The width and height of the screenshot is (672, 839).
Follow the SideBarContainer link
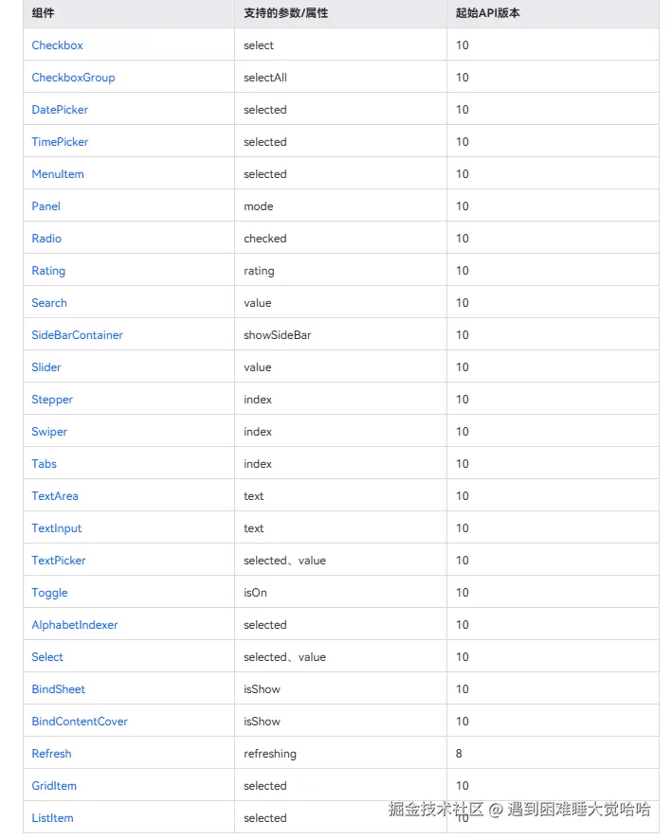[77, 335]
